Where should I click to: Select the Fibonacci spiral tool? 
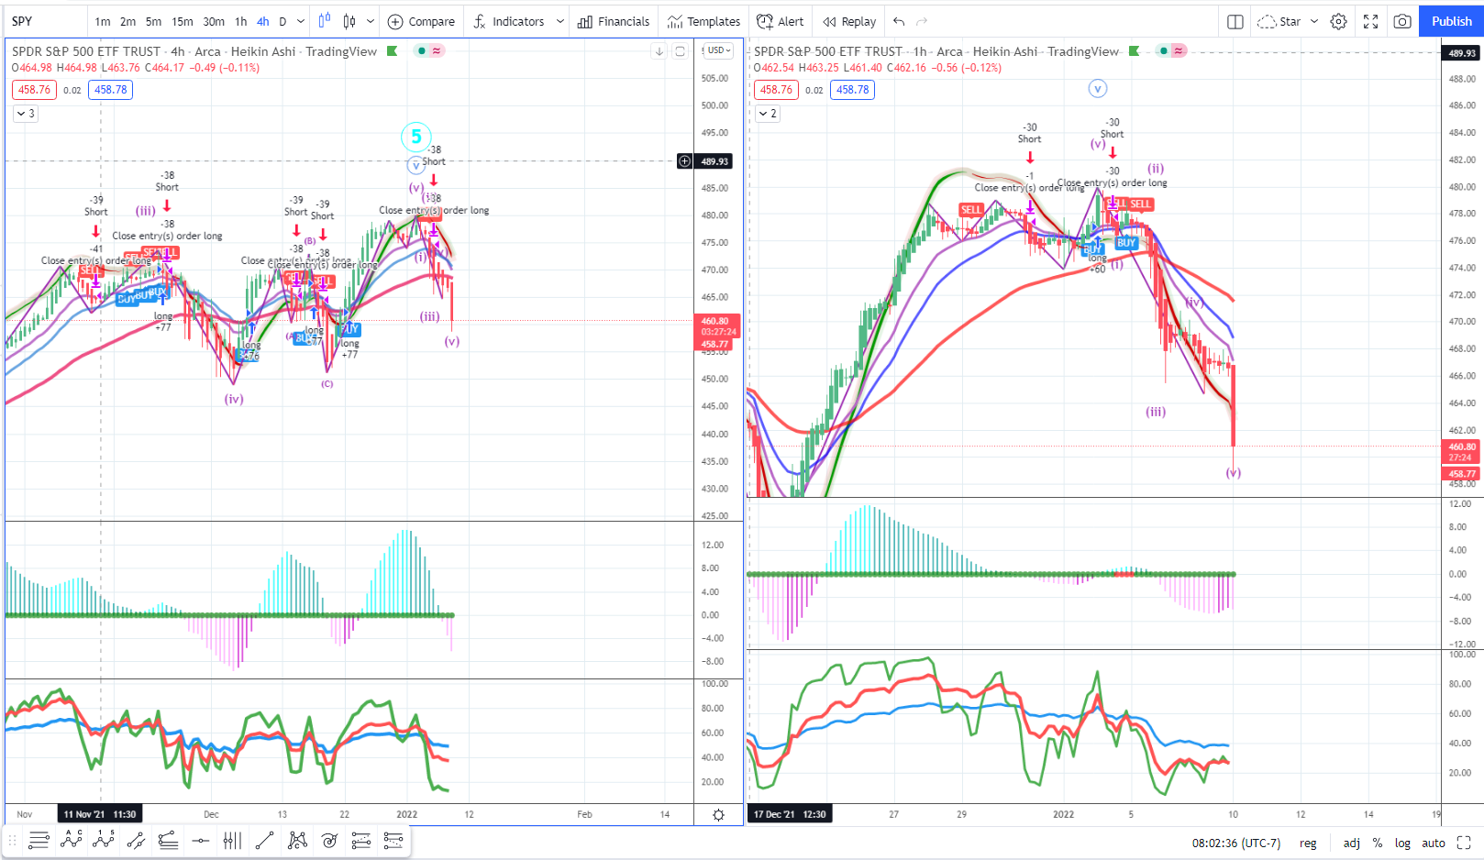pyautogui.click(x=329, y=840)
